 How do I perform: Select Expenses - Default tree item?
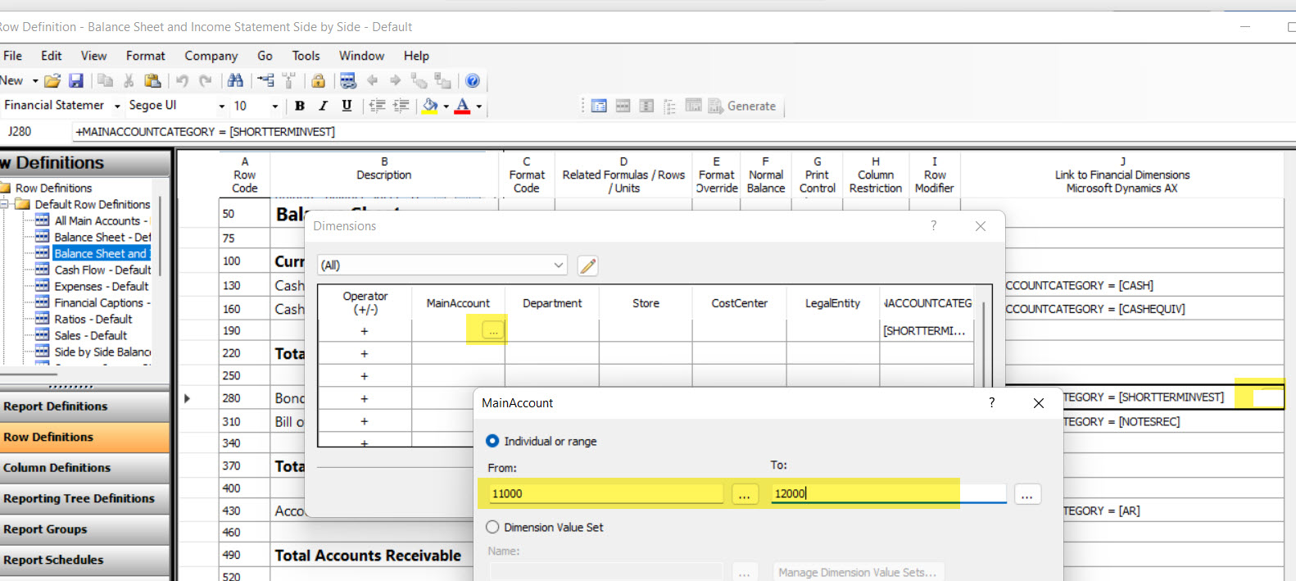click(x=102, y=286)
